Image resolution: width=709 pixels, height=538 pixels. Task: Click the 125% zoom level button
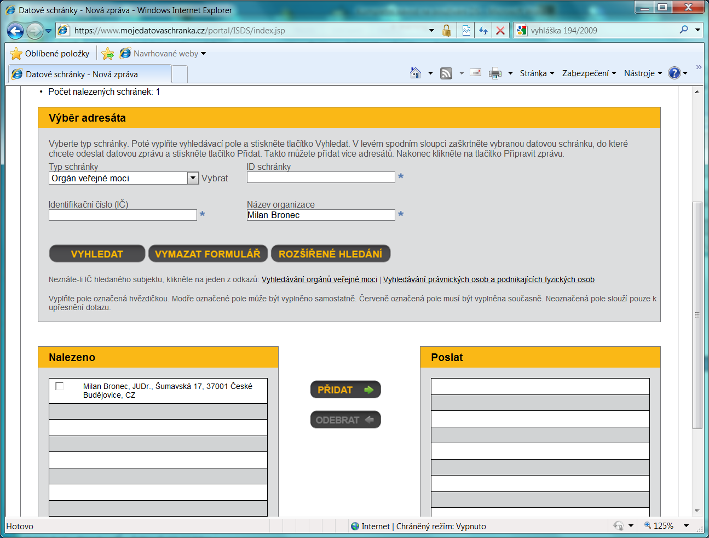pos(659,525)
